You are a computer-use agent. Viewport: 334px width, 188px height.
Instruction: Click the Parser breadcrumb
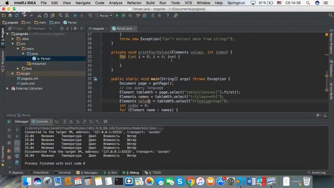click(x=70, y=22)
